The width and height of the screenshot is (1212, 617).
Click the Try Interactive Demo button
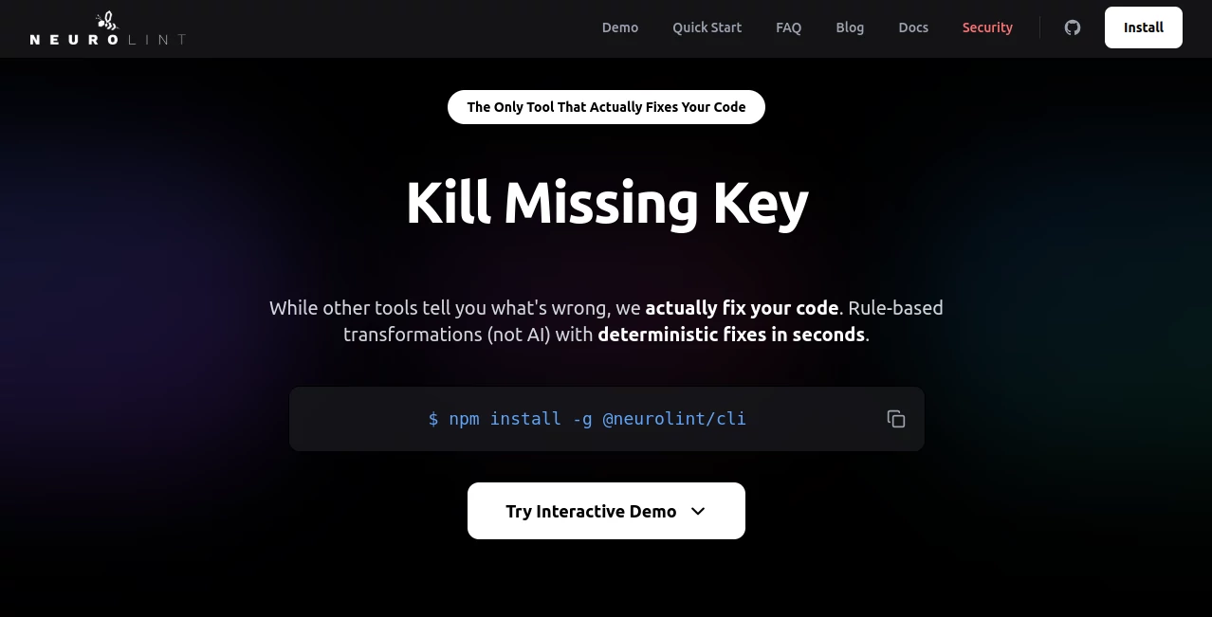coord(591,511)
